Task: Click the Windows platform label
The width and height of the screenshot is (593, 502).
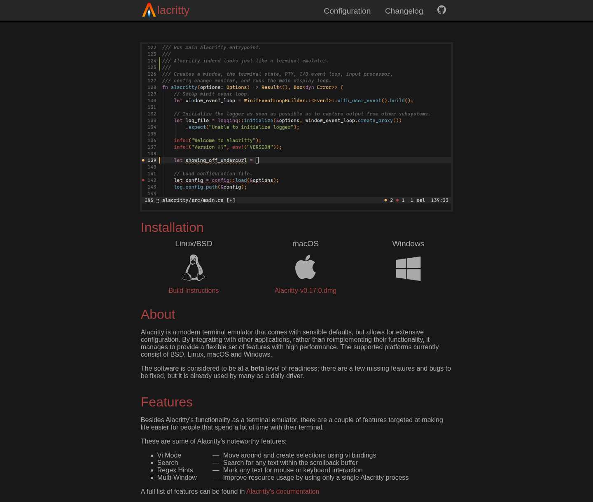Action: [x=408, y=244]
